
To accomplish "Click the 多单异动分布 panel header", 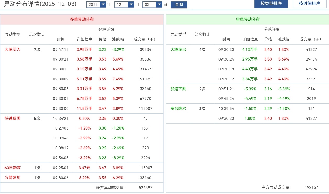I will pos(82,19).
